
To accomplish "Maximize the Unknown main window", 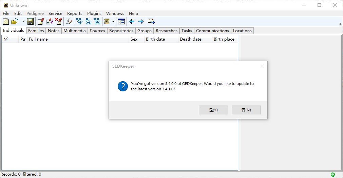I will (319, 5).
